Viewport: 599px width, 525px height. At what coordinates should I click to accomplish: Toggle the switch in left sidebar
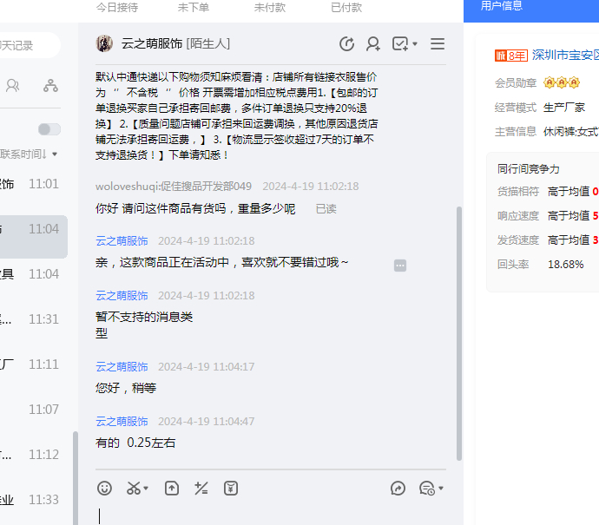pyautogui.click(x=49, y=129)
